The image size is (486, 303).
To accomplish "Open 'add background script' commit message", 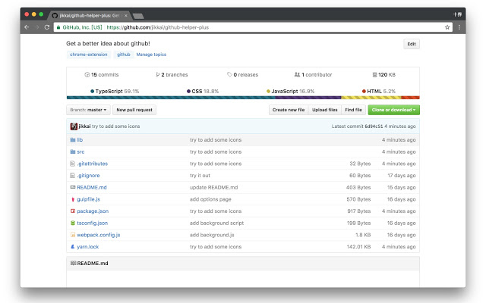I will pyautogui.click(x=216, y=223).
